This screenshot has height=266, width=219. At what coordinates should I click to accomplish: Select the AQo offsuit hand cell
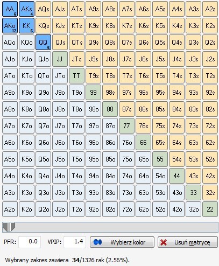point(10,43)
